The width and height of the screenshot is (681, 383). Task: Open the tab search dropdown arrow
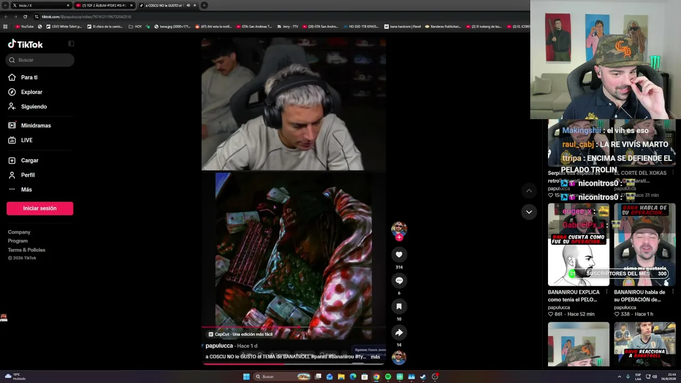click(x=5, y=5)
